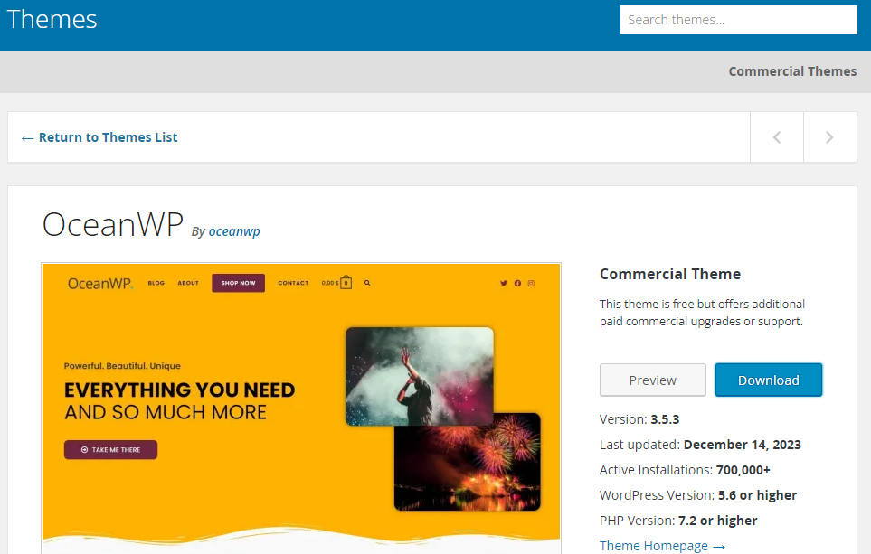The image size is (871, 554).
Task: Click the '7.2 or higher' PHP version
Action: click(x=717, y=521)
